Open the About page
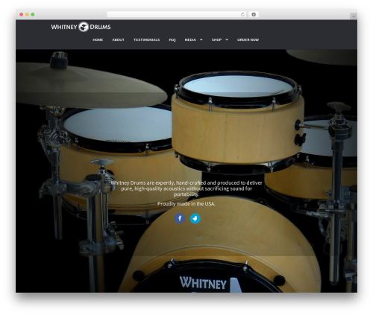 pos(118,39)
